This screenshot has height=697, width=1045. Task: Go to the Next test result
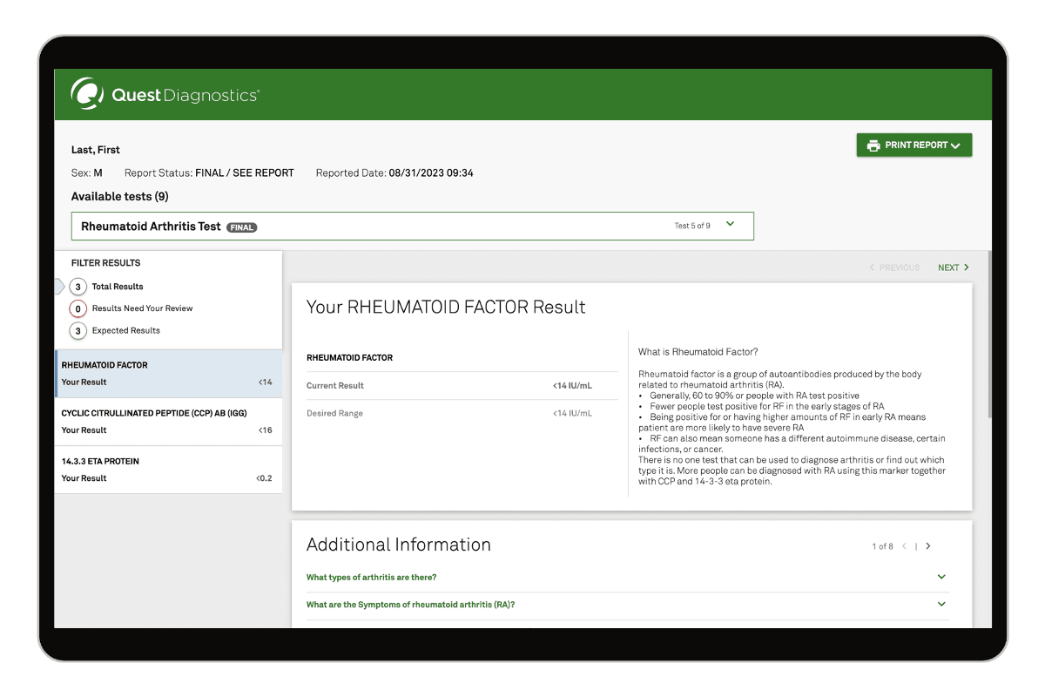(x=953, y=267)
